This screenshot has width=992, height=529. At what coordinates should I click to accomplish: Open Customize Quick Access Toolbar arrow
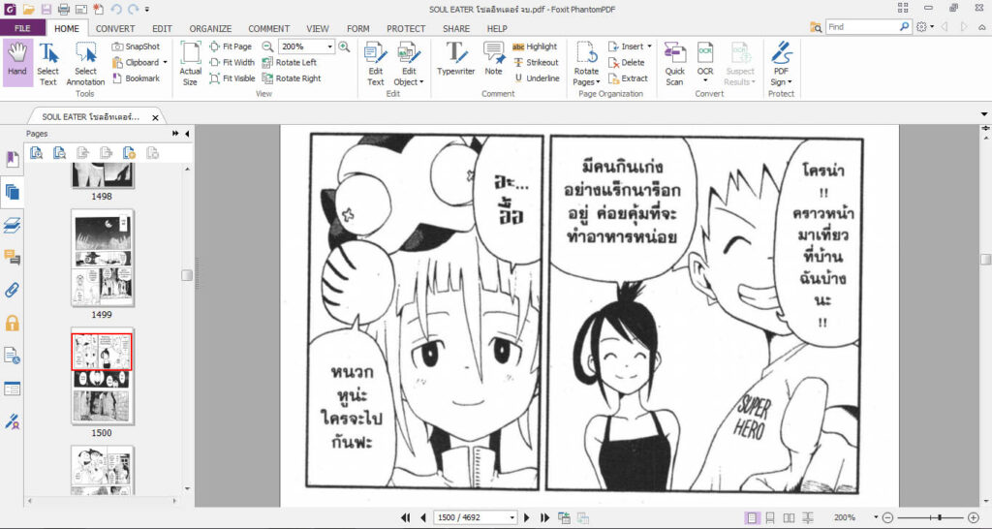[147, 10]
